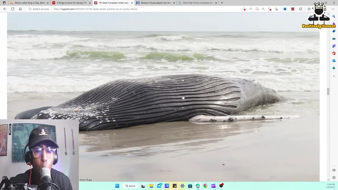The image size is (338, 190).
Task: Add this page to favorites star
Action: [276, 9]
